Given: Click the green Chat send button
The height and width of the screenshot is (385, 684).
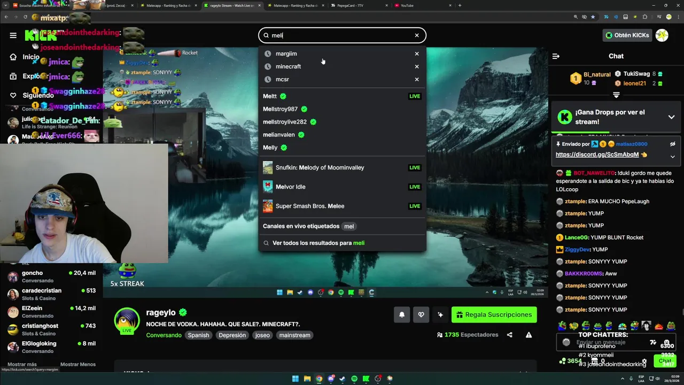Looking at the screenshot, I should [665, 361].
